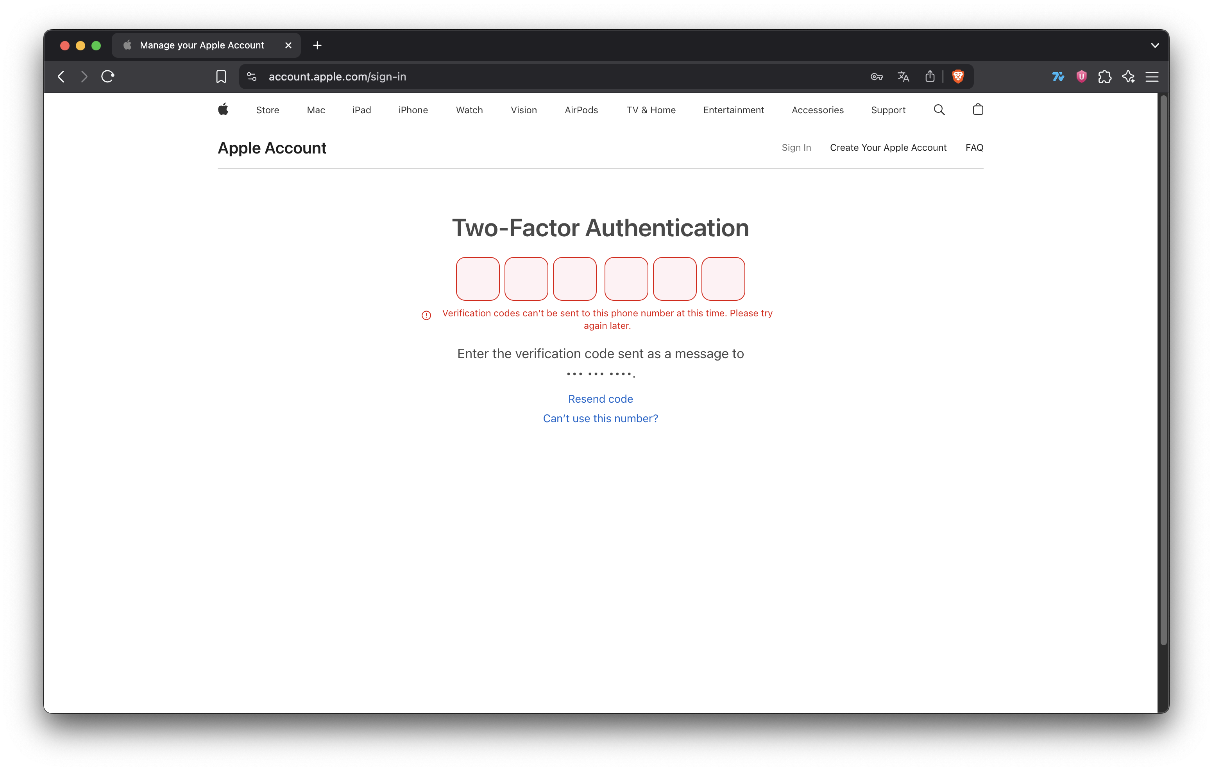Image resolution: width=1213 pixels, height=771 pixels.
Task: Click the first verification code box
Action: [x=478, y=278]
